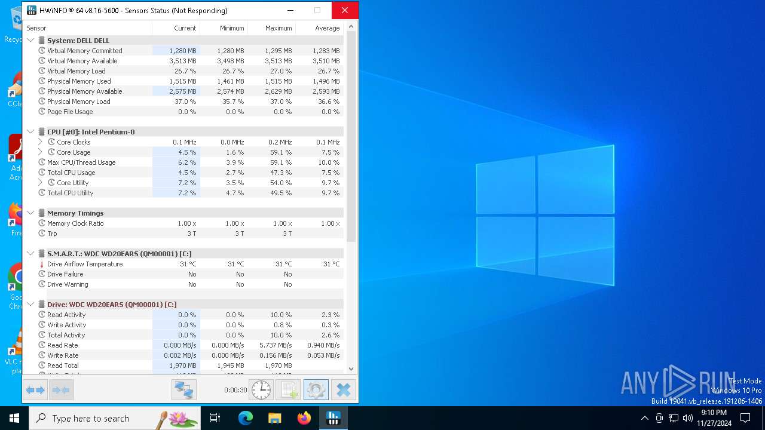Click the sensor list vertical scrollbar thumb
The image size is (765, 430).
351,137
